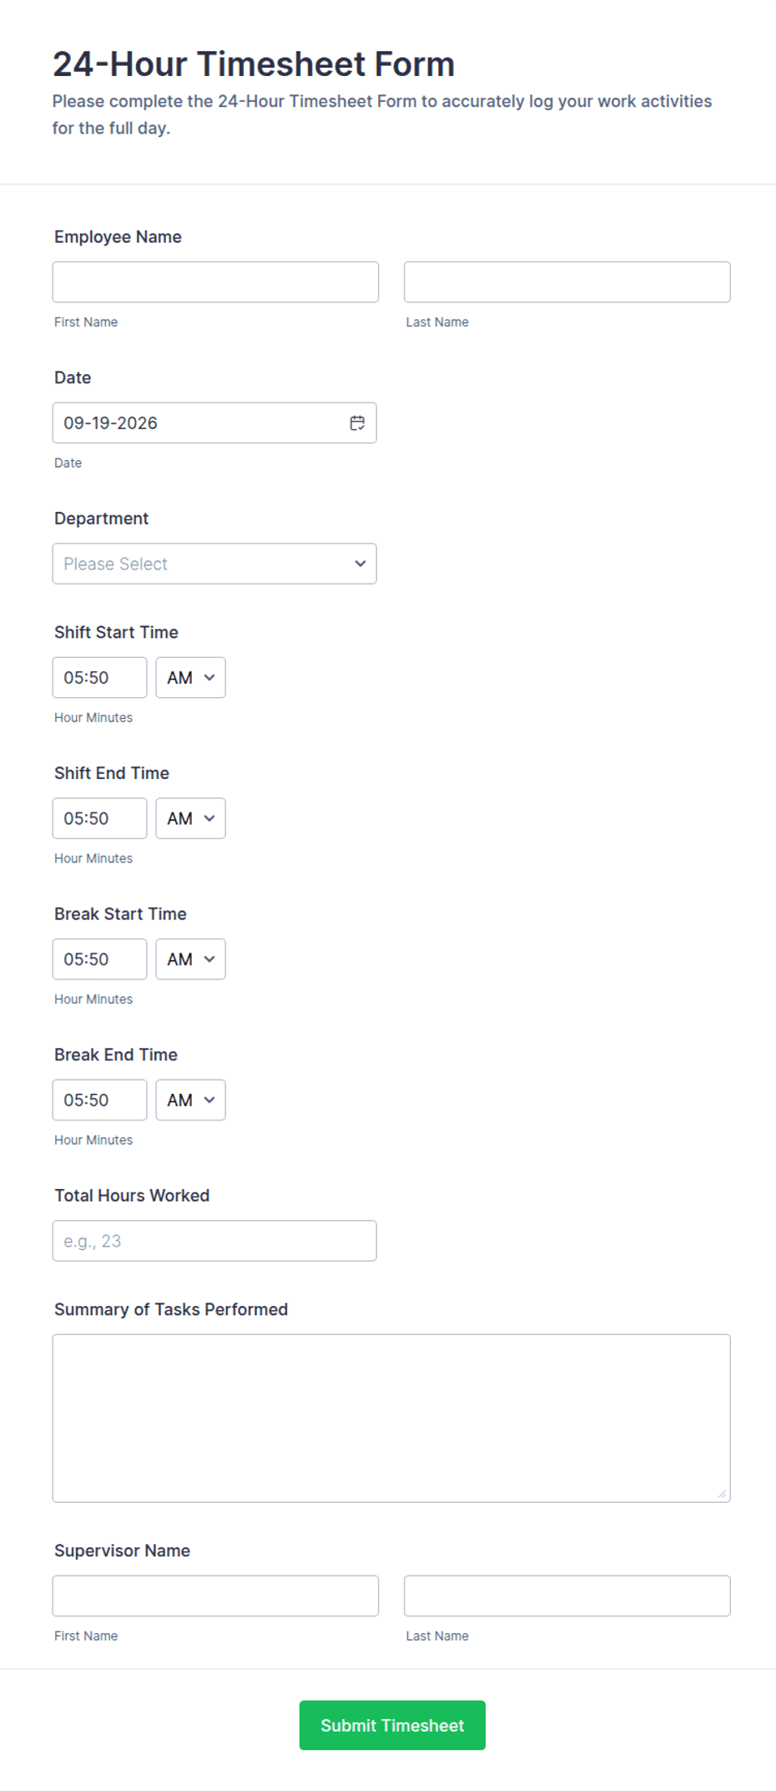Viewport: 776px width, 1791px height.
Task: Click the Shift Start Time hour minutes box
Action: (x=99, y=678)
